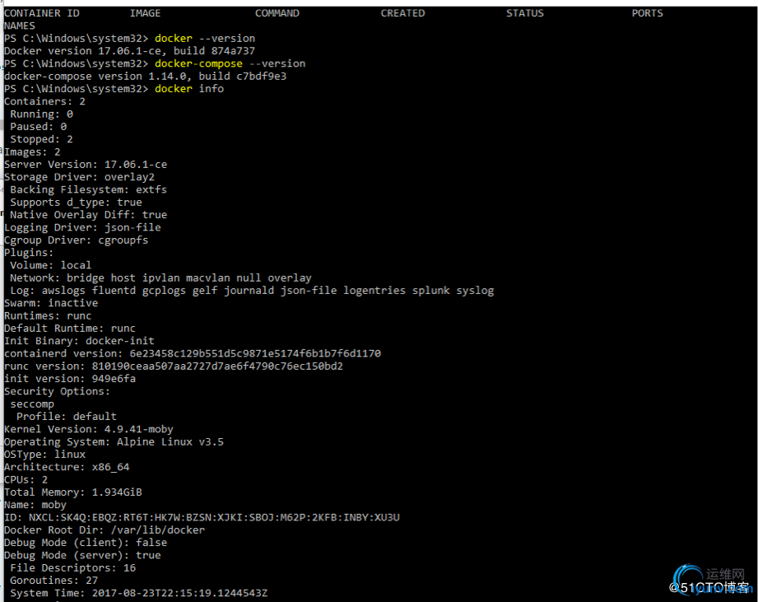
Task: Click 'Debug Mode (client): false' line
Action: point(86,542)
